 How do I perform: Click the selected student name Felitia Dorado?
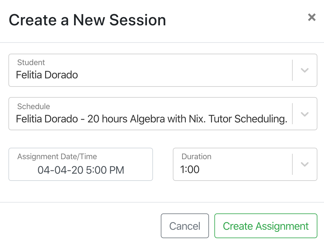pos(47,75)
